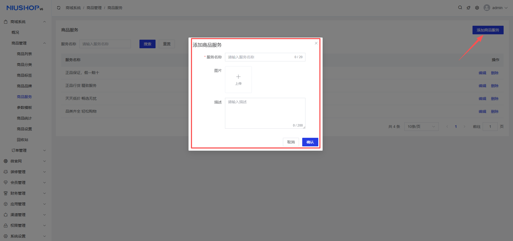
Task: Expand the 系统设置 menu chevron
Action: coord(45,236)
